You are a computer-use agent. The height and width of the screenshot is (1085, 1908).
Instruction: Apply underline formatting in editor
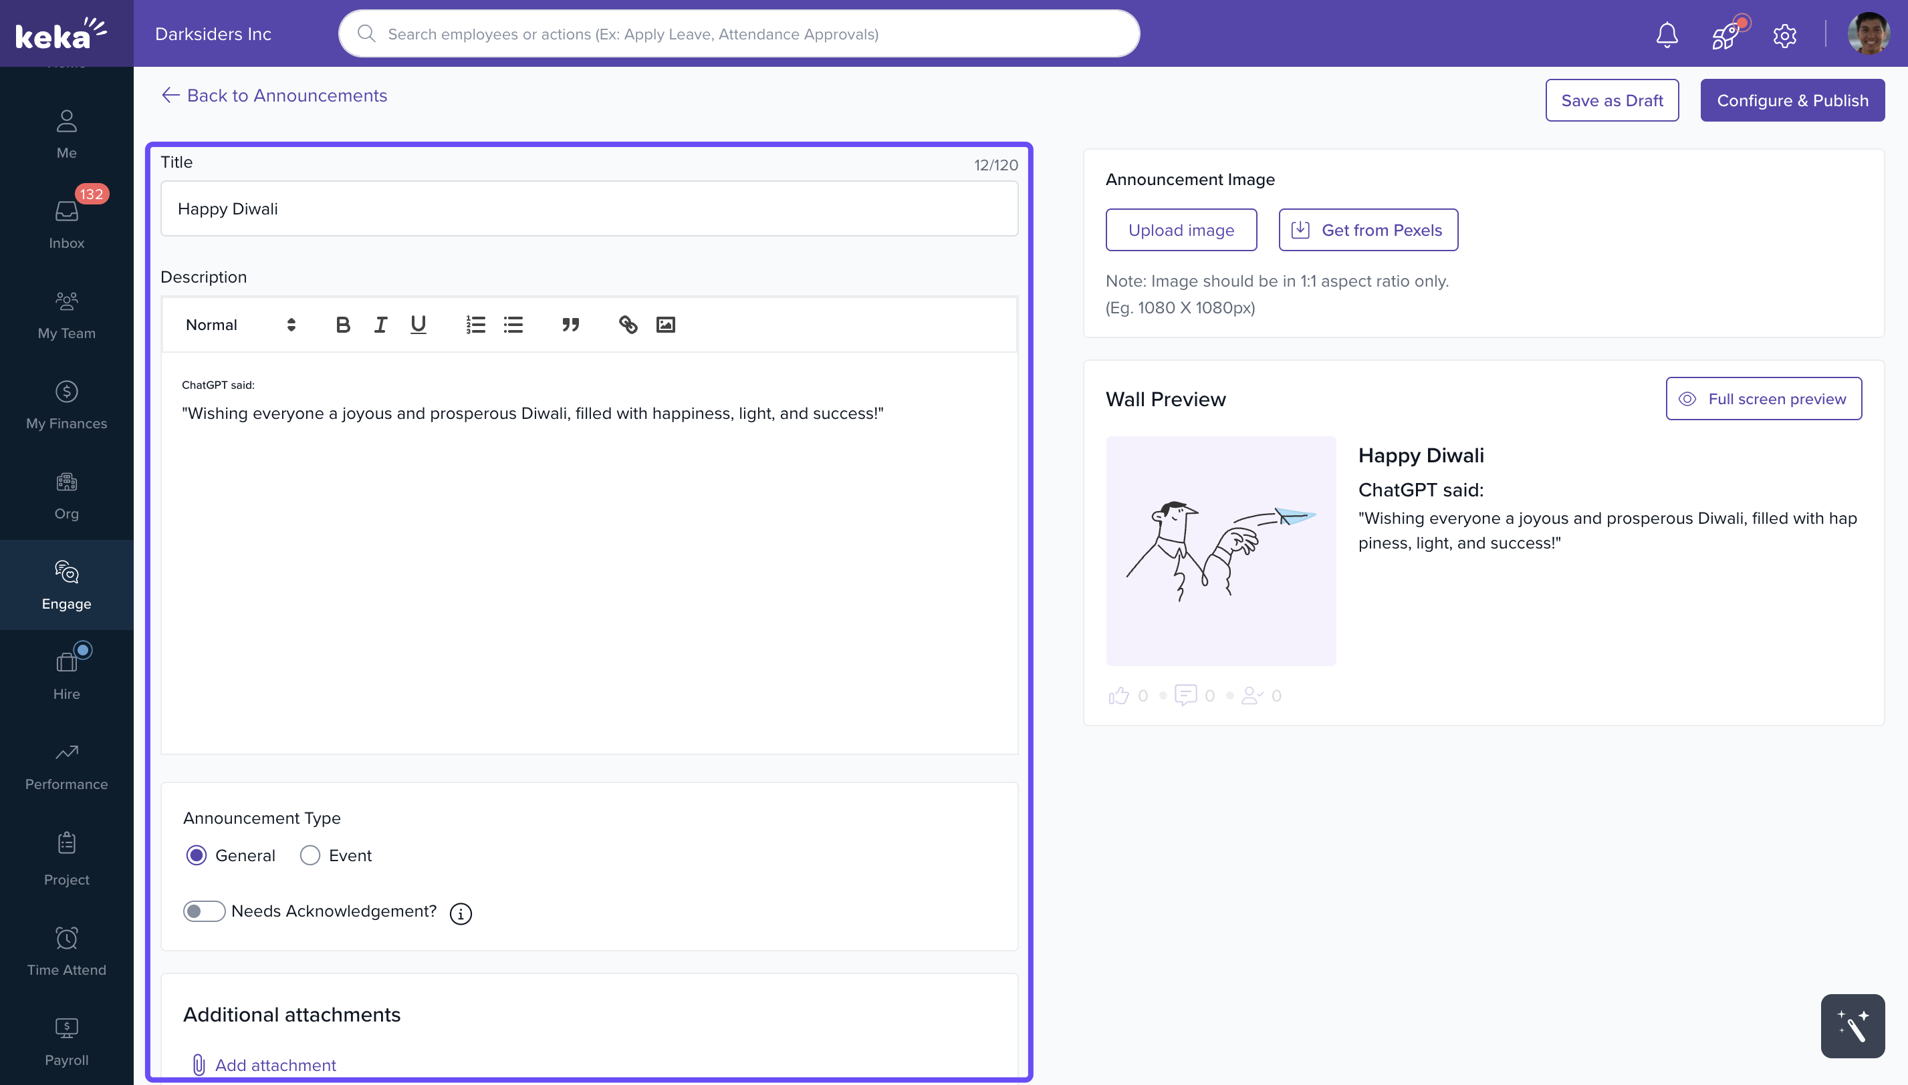click(x=418, y=325)
